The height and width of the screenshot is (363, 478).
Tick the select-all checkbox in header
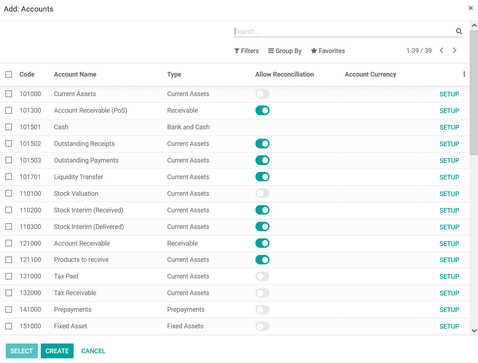9,74
